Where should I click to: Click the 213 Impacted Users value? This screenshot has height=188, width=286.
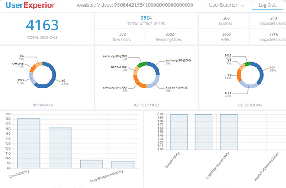[x=274, y=18]
